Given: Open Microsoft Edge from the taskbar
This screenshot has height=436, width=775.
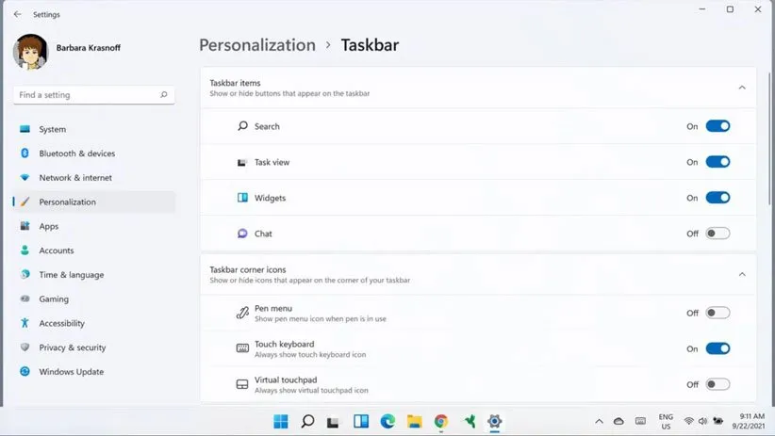Looking at the screenshot, I should pyautogui.click(x=387, y=421).
